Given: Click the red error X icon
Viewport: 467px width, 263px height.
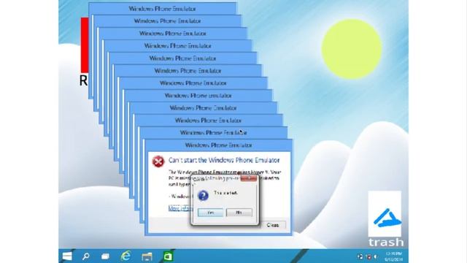Looking at the screenshot, I should click(158, 161).
